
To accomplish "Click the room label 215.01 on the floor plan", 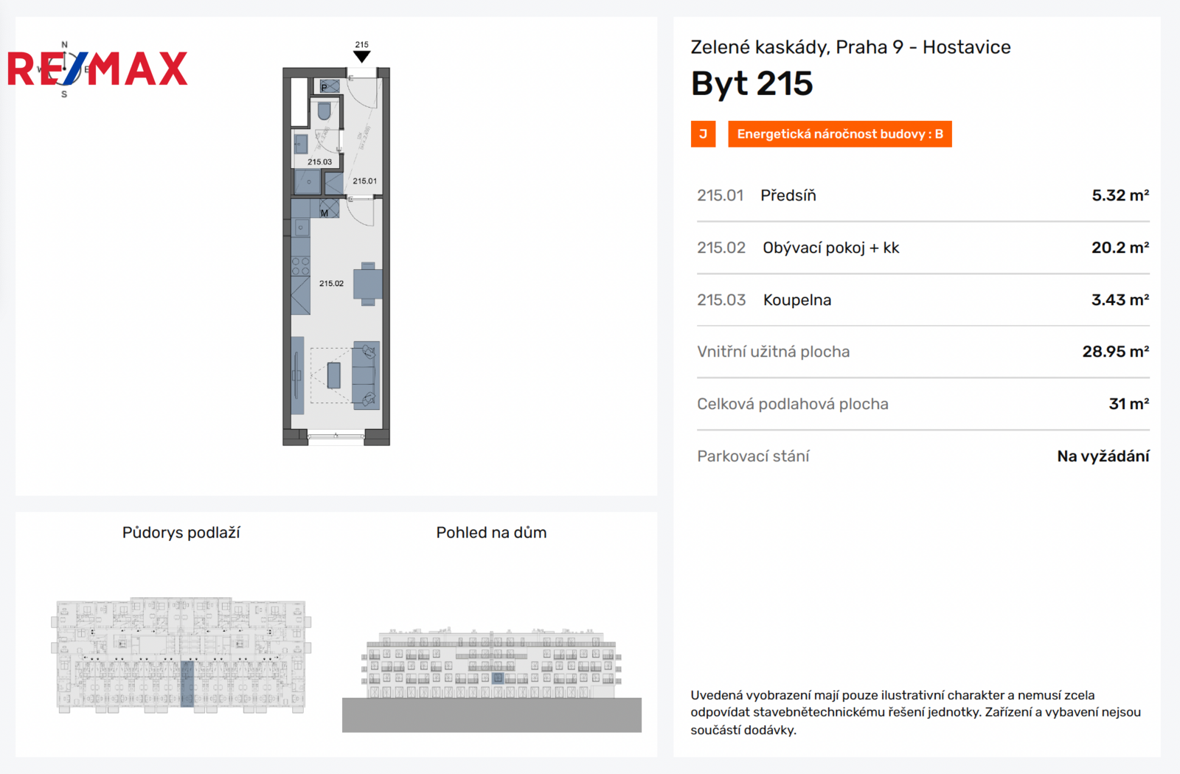I will (364, 181).
